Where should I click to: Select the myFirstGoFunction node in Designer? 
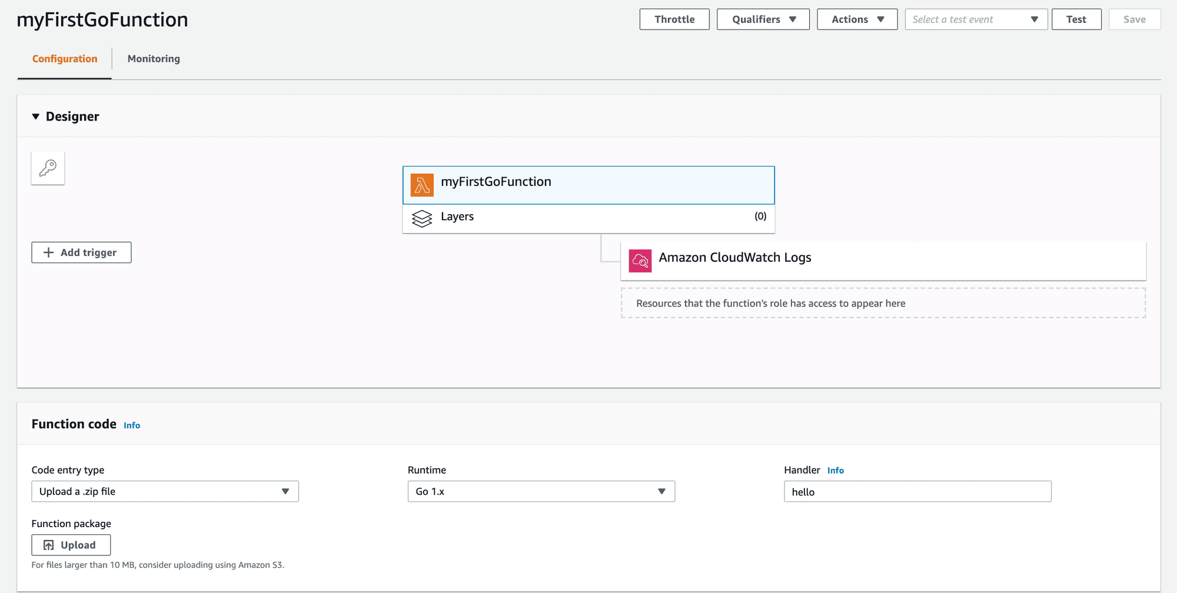[x=588, y=185]
